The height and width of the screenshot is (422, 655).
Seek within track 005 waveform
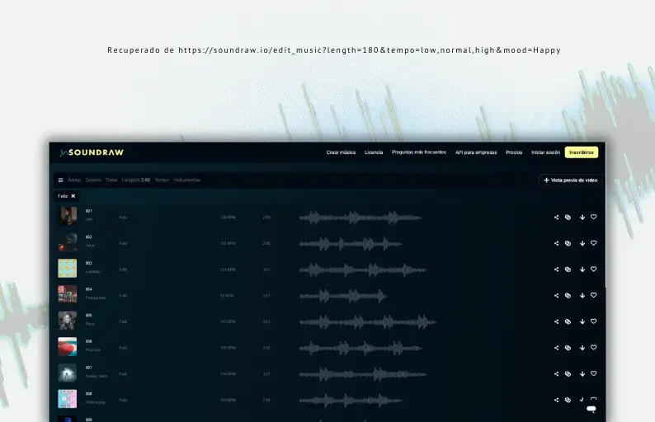pos(368,321)
